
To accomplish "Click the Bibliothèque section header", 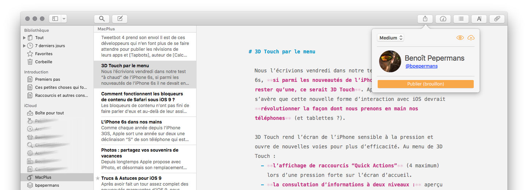I will pos(36,30).
